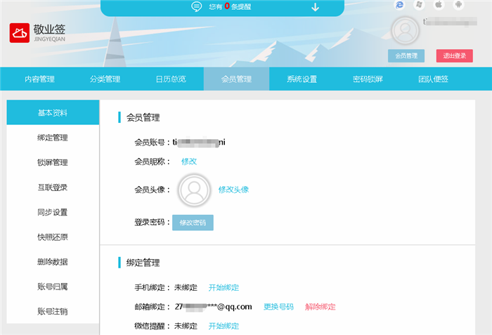Click the 修改头像 link

233,190
